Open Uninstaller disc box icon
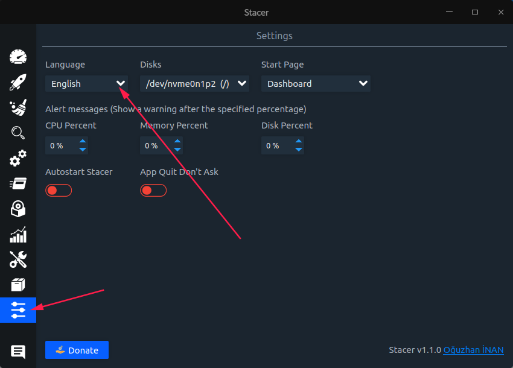Screen dimensions: 513x368 (18, 209)
